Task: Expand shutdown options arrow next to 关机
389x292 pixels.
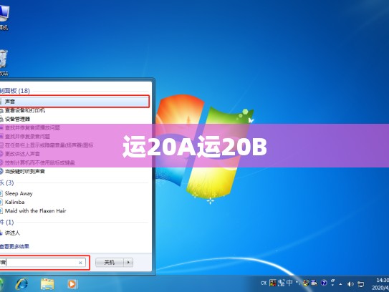Action: pyautogui.click(x=128, y=262)
